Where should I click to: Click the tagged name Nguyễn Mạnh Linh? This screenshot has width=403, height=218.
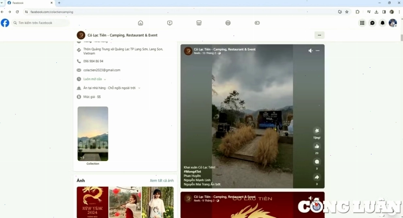(197, 180)
